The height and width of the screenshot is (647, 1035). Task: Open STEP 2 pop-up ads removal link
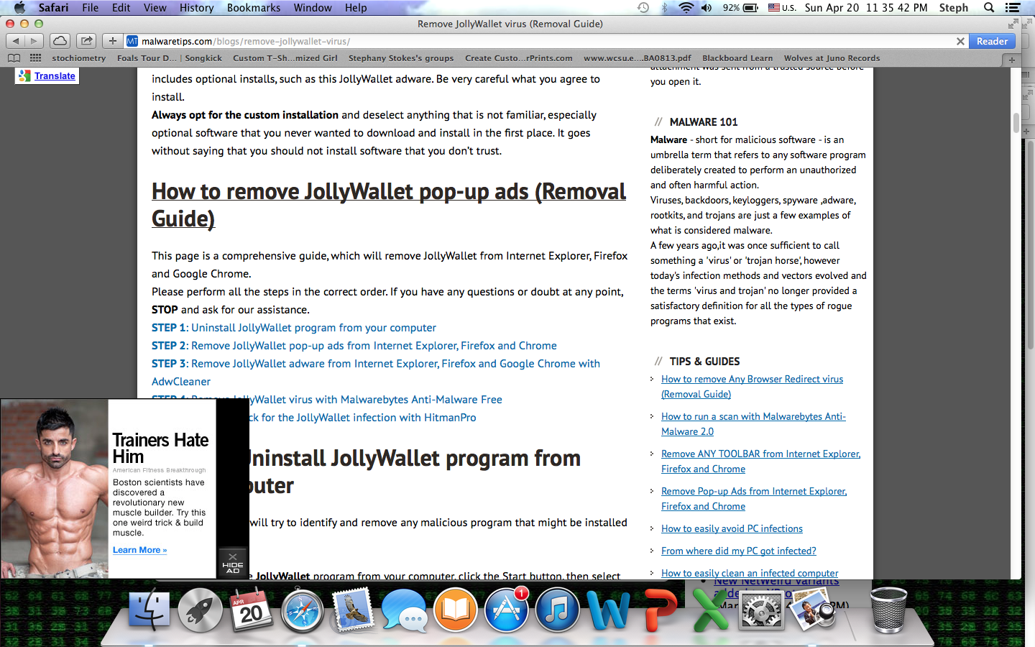[x=354, y=346]
